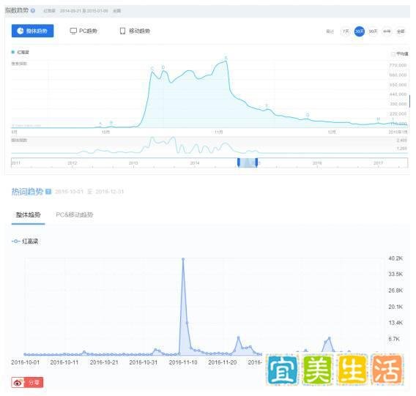
Task: Jump to 2016 on the year timeline
Action: click(317, 162)
